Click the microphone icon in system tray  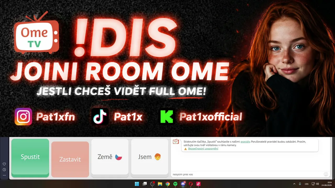(300, 184)
